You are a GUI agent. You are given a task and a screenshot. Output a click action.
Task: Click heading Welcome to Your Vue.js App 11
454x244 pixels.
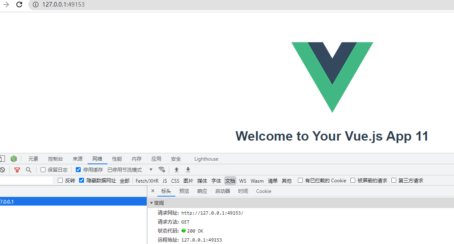(332, 136)
